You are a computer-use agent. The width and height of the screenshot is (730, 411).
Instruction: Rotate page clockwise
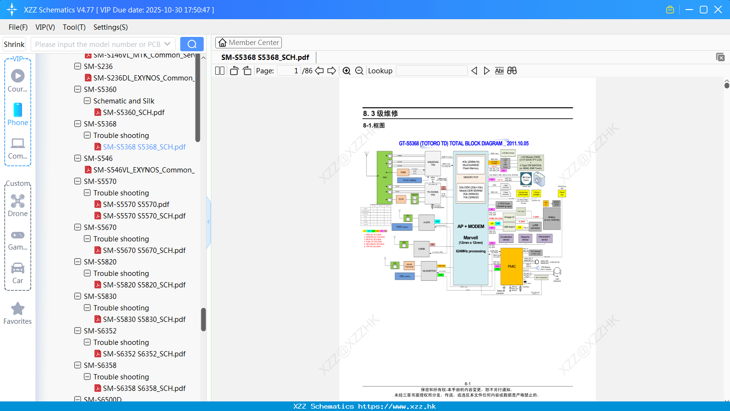(x=247, y=71)
